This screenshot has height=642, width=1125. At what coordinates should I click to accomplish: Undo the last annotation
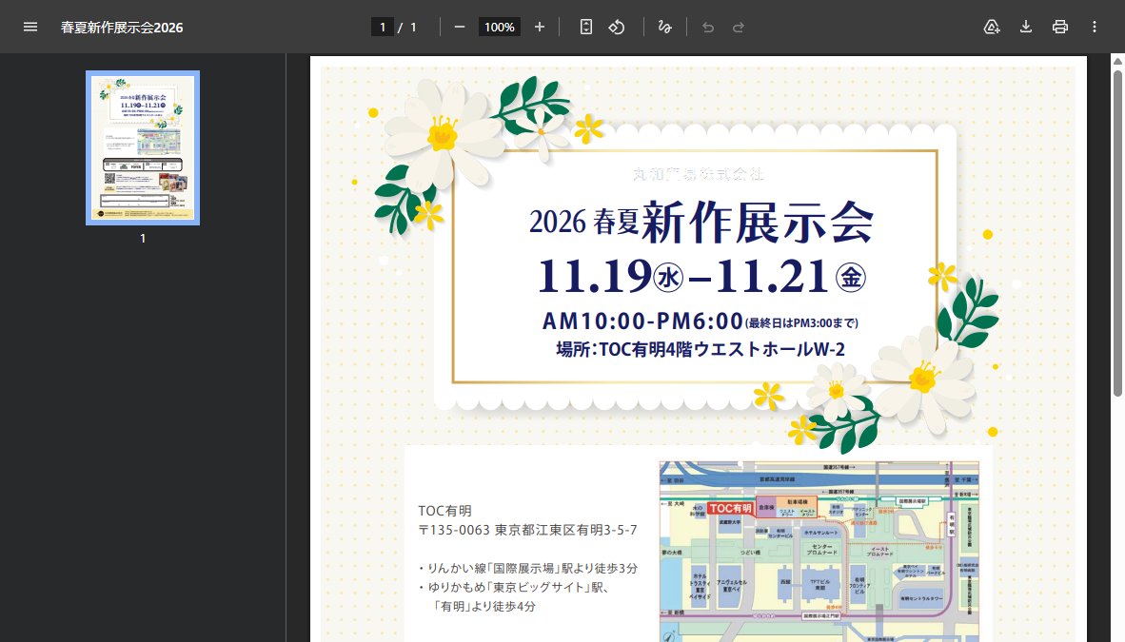(708, 28)
